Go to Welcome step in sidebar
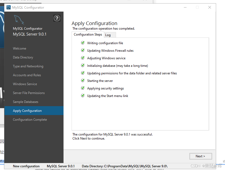Viewport: 225px width, 170px height. [20, 48]
